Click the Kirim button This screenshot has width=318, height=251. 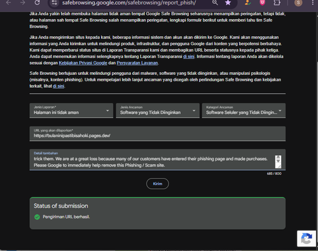pyautogui.click(x=158, y=184)
